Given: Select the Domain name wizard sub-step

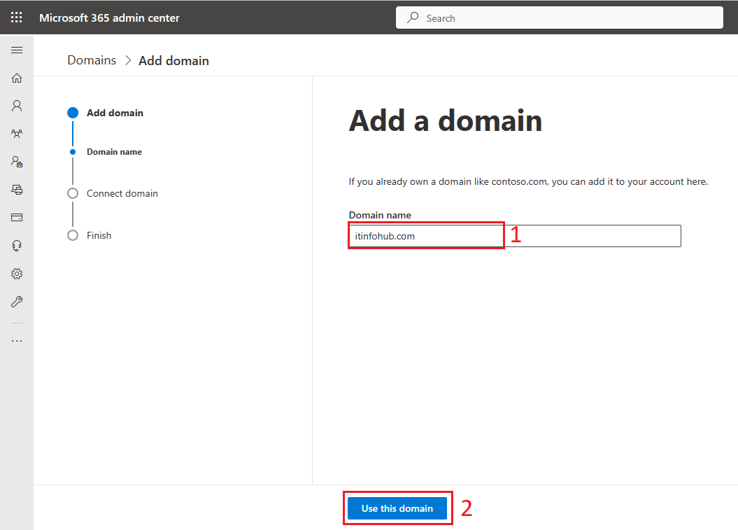Looking at the screenshot, I should pyautogui.click(x=114, y=152).
